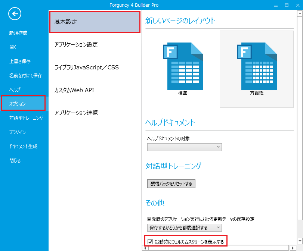
Task: Choose 上書き保存 in the sidebar
Action: pos(20,61)
